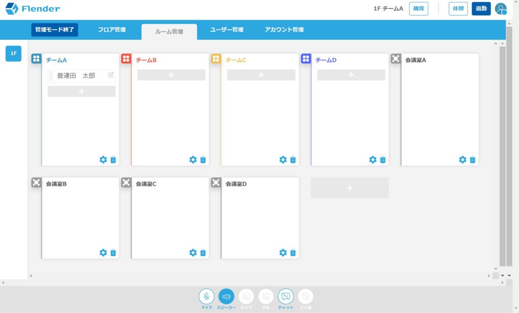
Task: Click the vertical scrollbar of room area
Action: point(502,152)
